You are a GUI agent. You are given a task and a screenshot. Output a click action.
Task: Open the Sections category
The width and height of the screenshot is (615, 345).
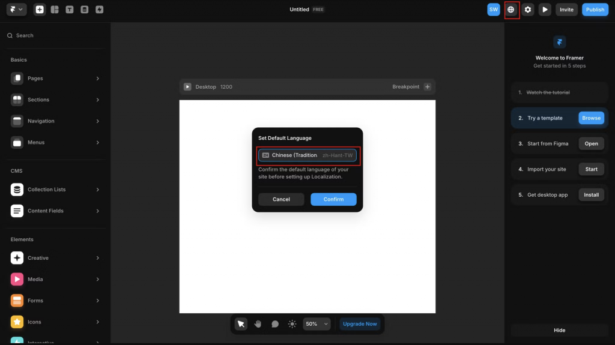point(55,100)
